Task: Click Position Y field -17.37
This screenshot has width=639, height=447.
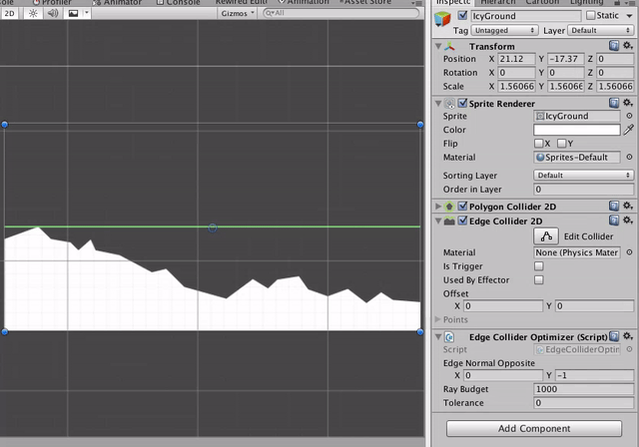Action: click(x=566, y=59)
